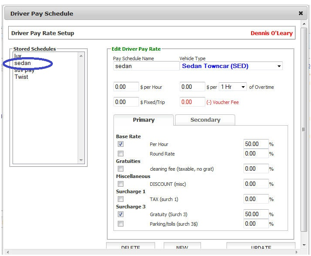Open the Vehicle Type dropdown
This screenshot has width=311, height=256.
[x=231, y=66]
